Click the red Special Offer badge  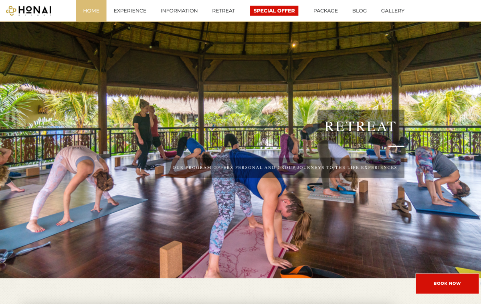(274, 11)
